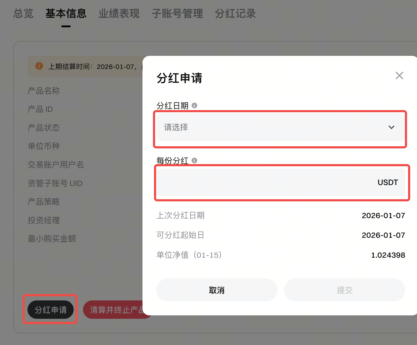The width and height of the screenshot is (417, 345).
Task: Switch to the 总览 tab
Action: tap(23, 14)
